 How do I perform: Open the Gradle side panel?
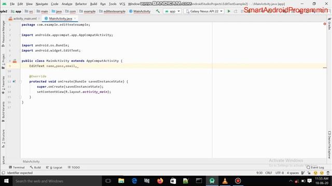[x=329, y=24]
